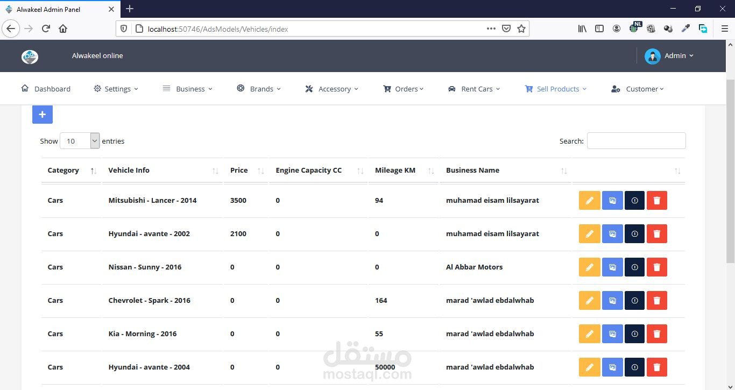Expand the Accessory menu
Screen dimensions: 735x390
[331, 89]
